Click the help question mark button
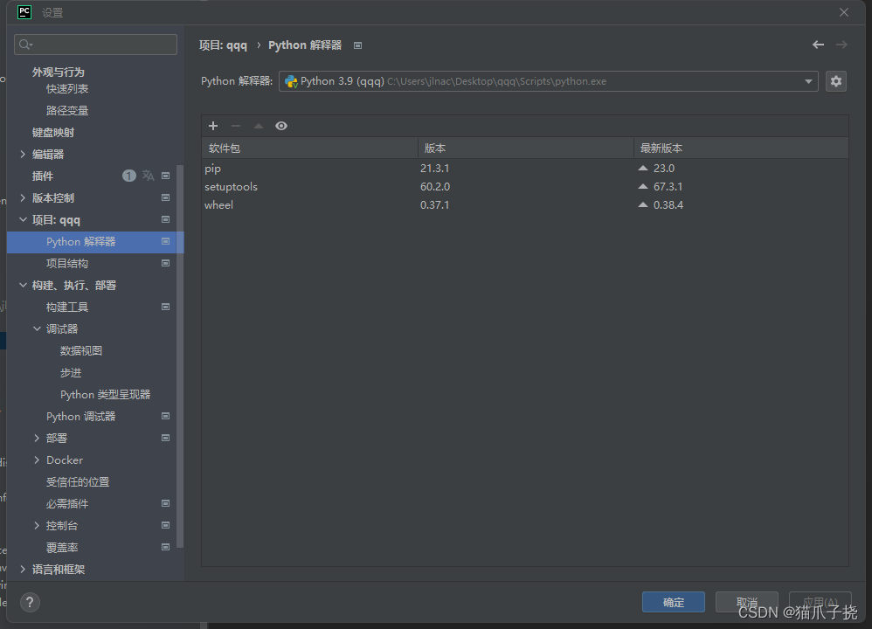This screenshot has width=872, height=629. 30,602
